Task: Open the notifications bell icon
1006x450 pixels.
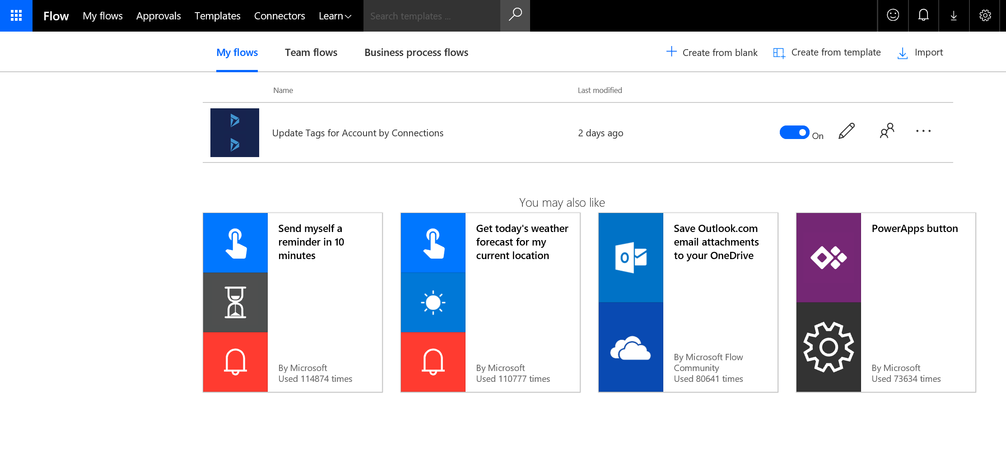Action: (x=923, y=15)
